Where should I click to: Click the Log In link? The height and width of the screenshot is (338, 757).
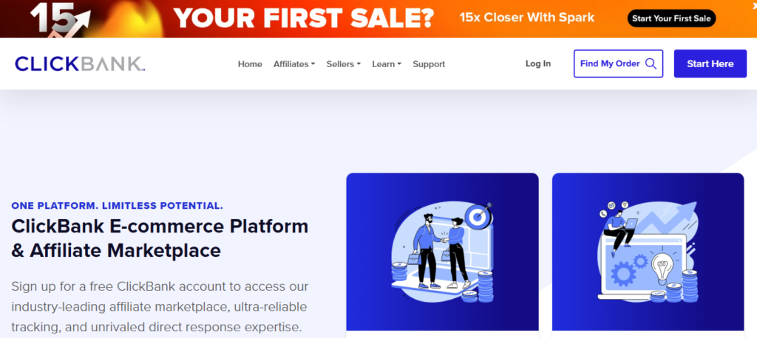538,63
